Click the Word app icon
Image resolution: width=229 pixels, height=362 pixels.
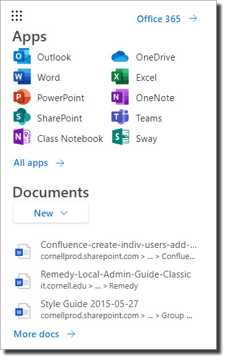tap(22, 76)
